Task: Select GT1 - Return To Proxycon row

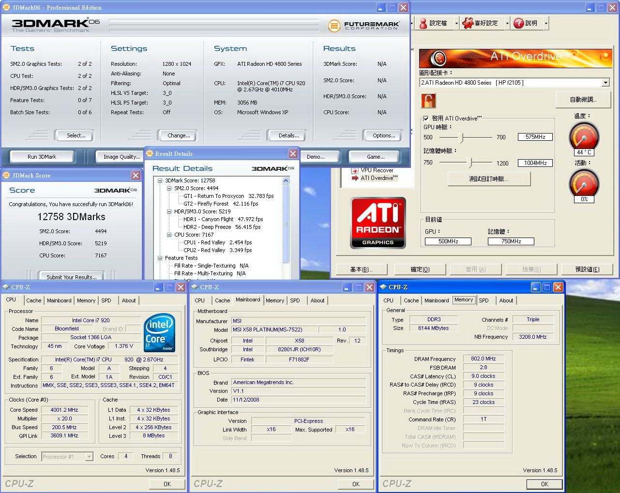Action: (x=228, y=196)
